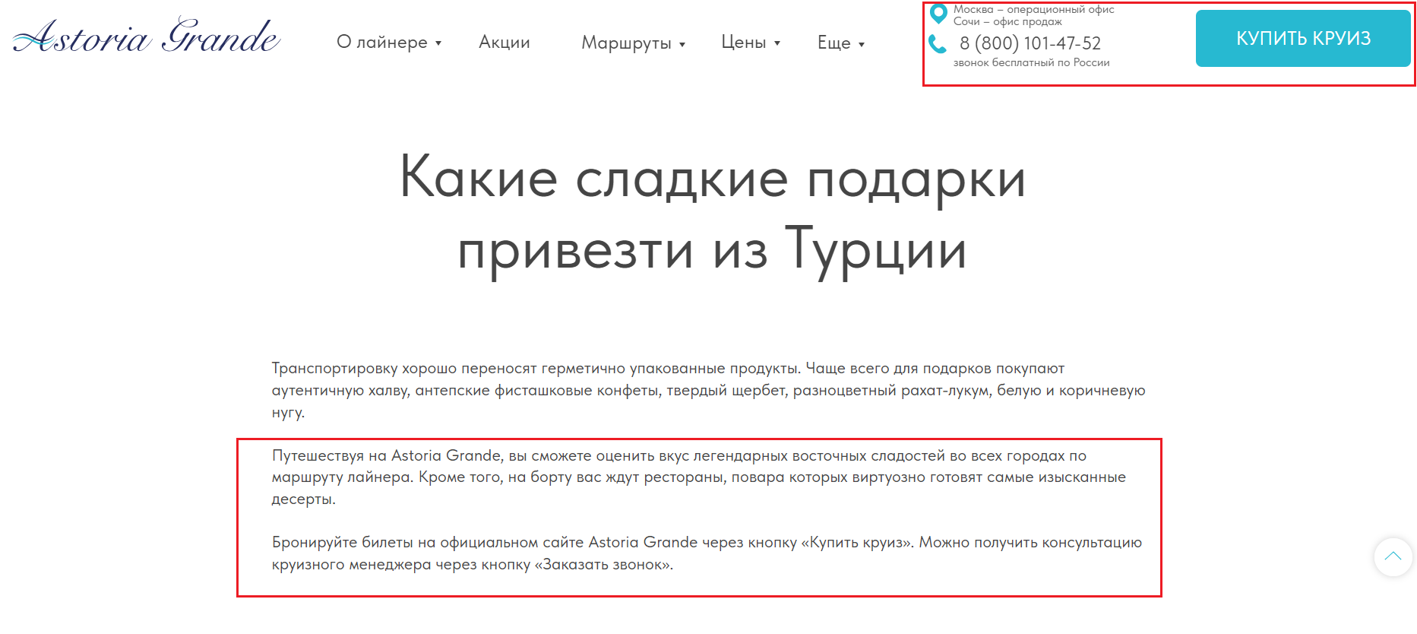The width and height of the screenshot is (1417, 634).
Task: Call the phone number 8 (800) 101-47-52
Action: tap(1030, 43)
